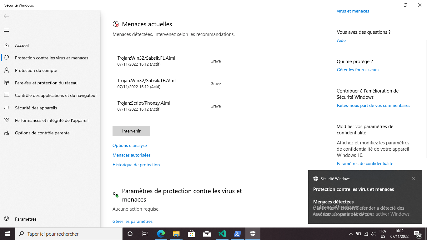Select the Trojan:Script/Phonzy.A!ml threat
Viewport: 427px width, 240px height.
(x=169, y=106)
